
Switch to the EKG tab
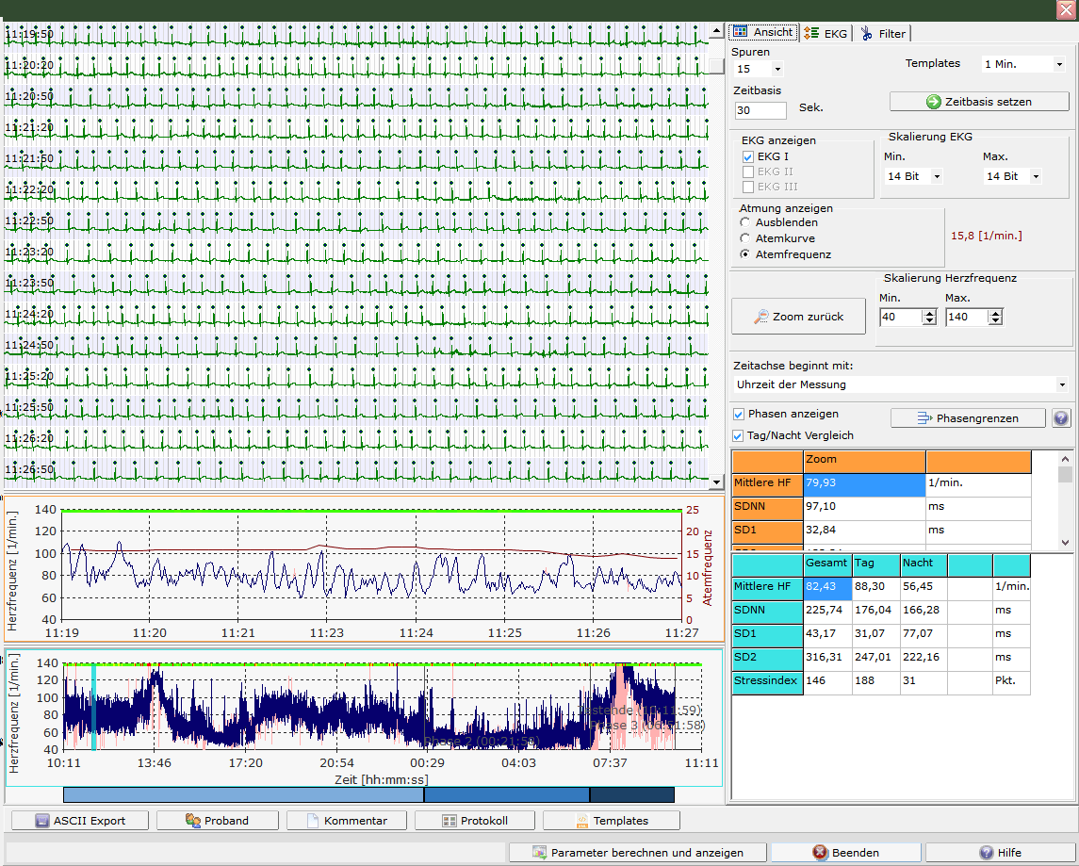point(826,34)
